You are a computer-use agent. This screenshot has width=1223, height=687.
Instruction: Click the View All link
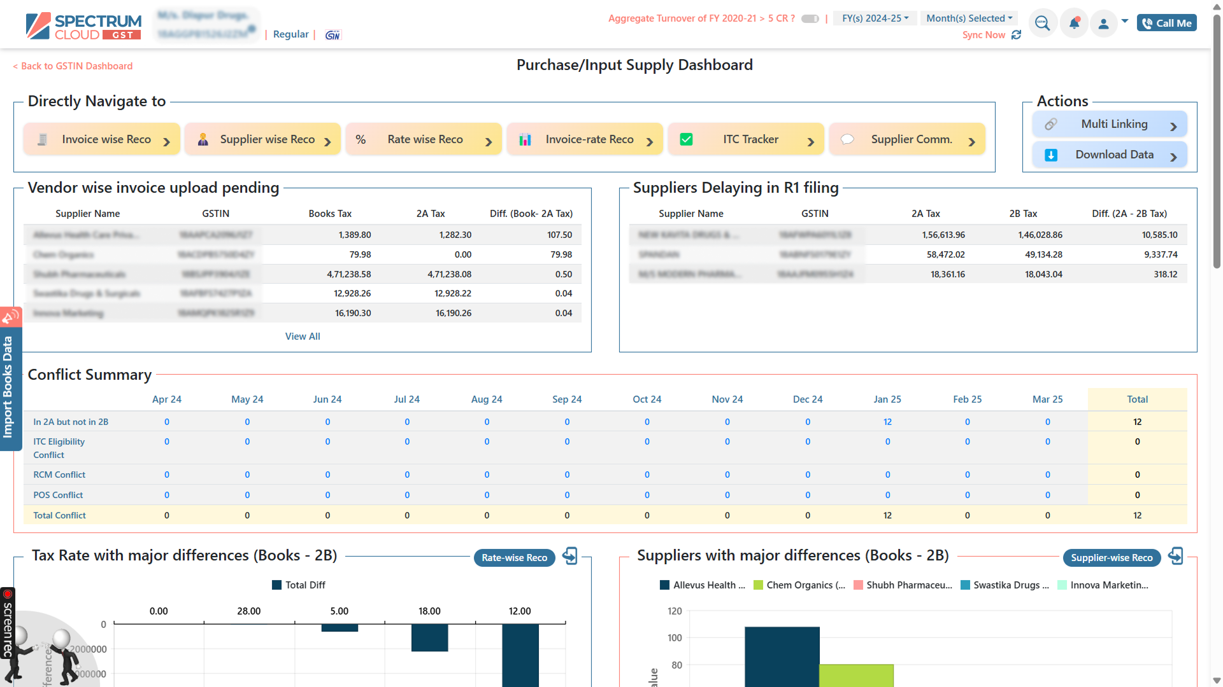pos(303,337)
